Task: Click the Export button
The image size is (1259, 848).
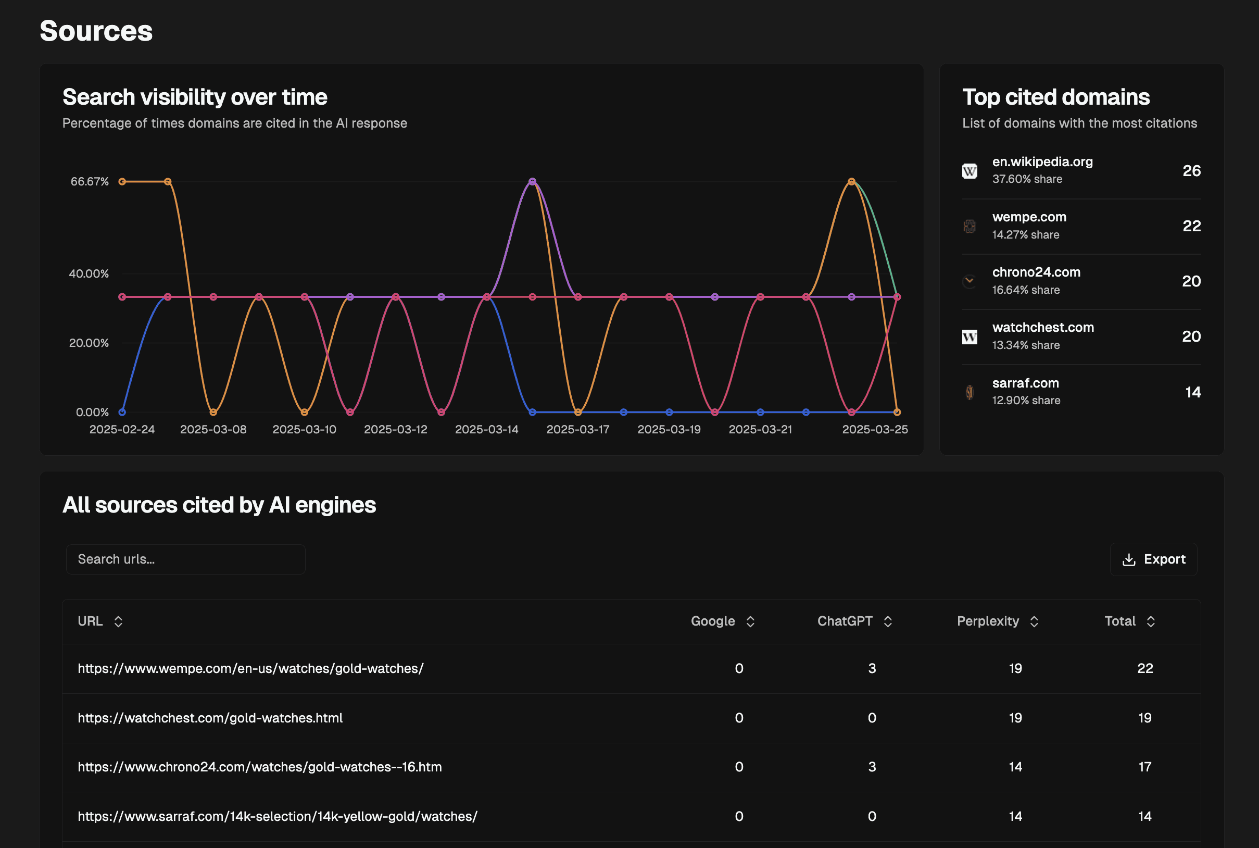Action: point(1154,559)
